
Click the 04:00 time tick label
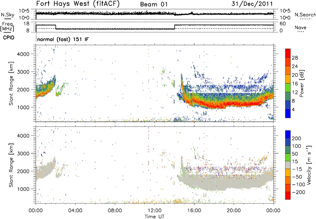tap(75, 211)
